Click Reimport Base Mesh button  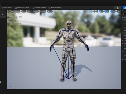click(22, 8)
